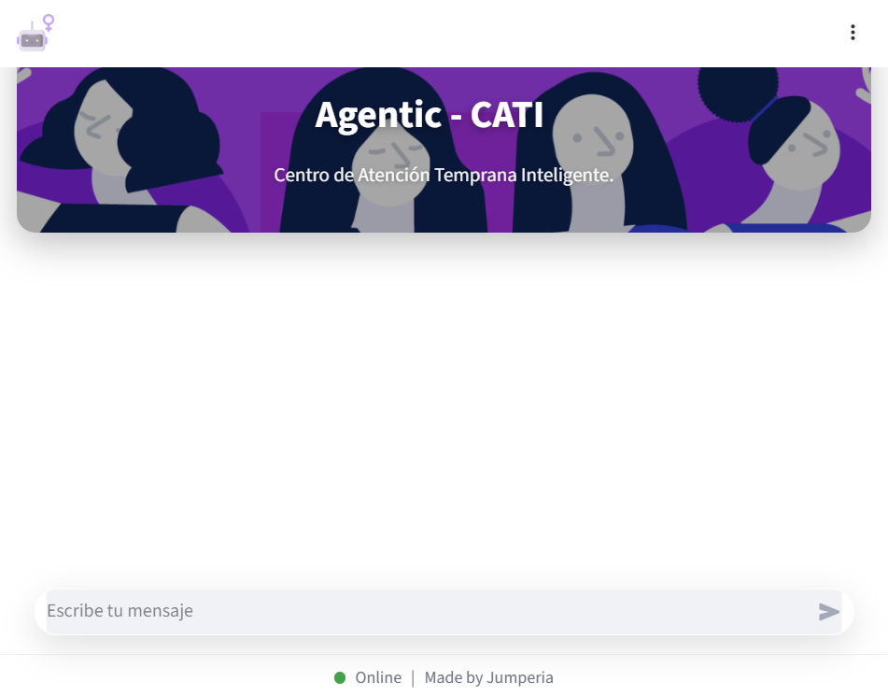Click the vertical separator in the footer
Image resolution: width=888 pixels, height=696 pixels.
tap(413, 678)
